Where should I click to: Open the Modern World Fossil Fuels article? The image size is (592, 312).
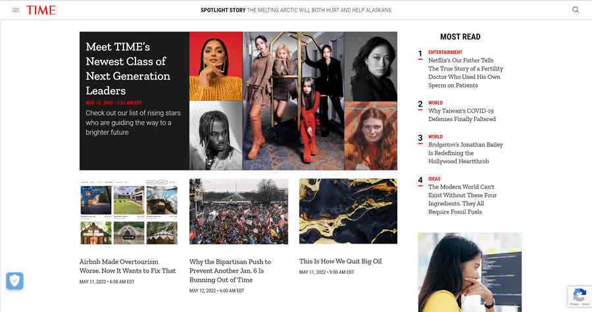click(x=462, y=199)
